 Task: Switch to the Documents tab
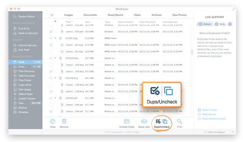pyautogui.click(x=90, y=15)
